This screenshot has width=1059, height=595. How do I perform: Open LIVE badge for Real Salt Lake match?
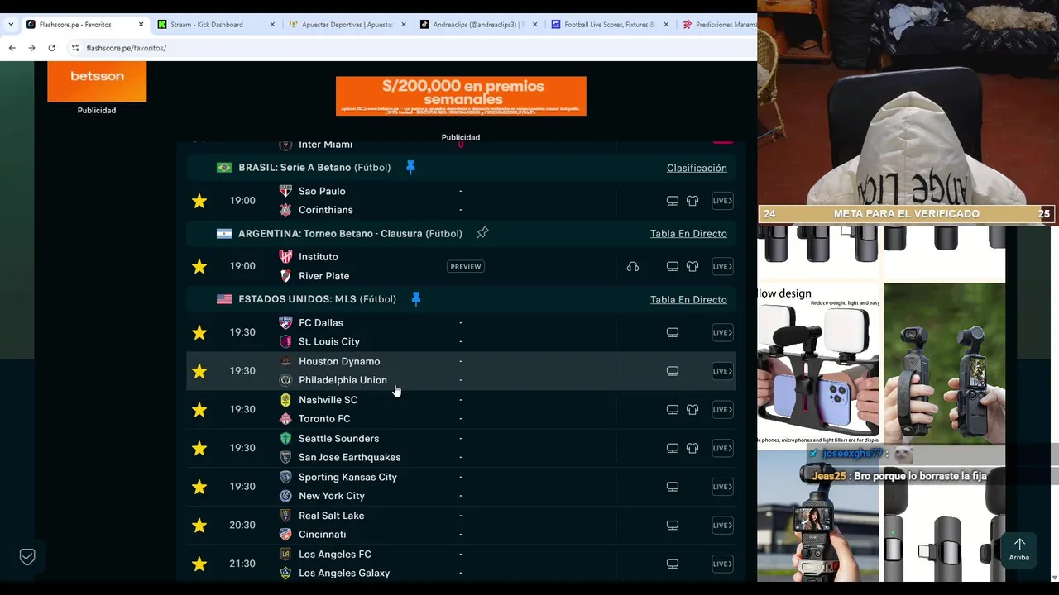(722, 525)
